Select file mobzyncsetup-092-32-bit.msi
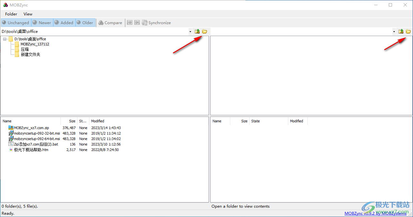413x217 pixels. (37, 133)
